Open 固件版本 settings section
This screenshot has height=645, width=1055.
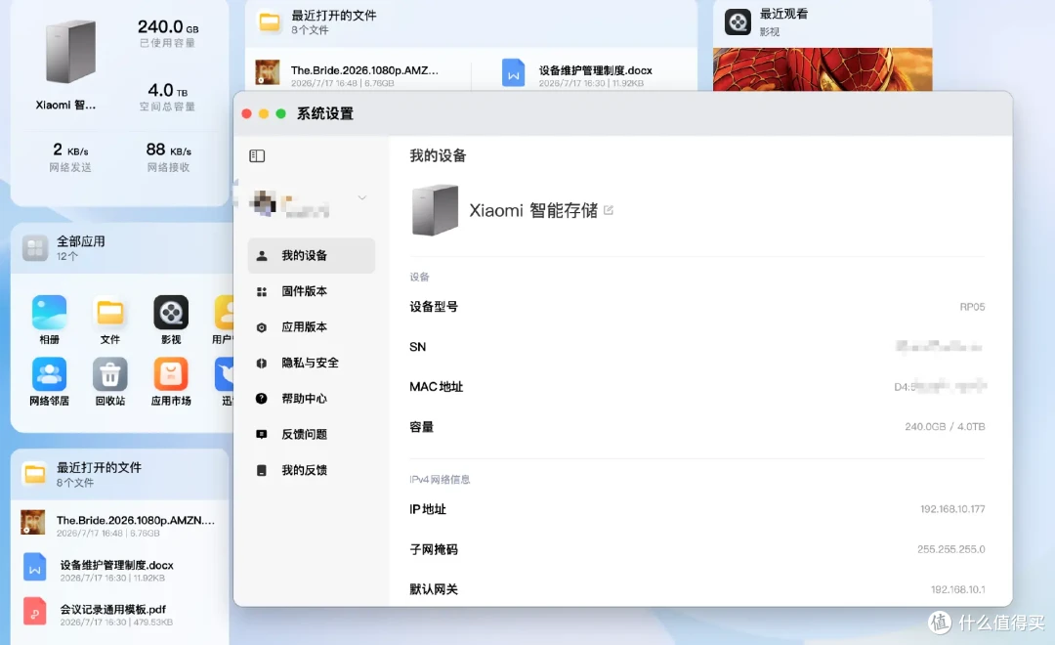311,291
